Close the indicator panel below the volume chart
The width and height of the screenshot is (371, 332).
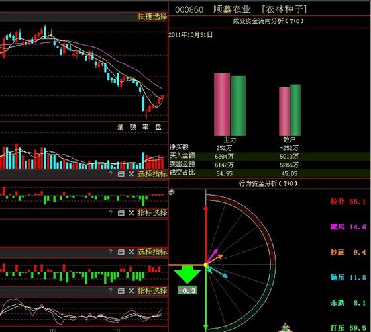tap(131, 174)
